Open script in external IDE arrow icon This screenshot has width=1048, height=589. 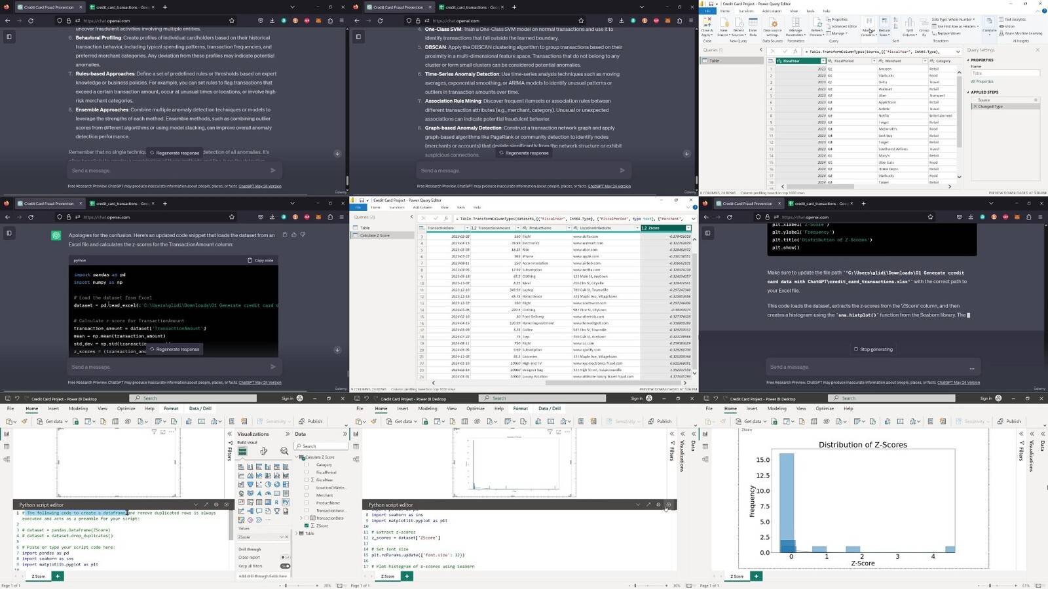(x=206, y=504)
